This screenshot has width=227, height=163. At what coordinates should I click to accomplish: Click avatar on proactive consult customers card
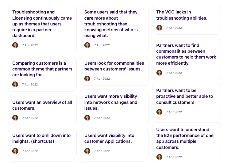159,112
